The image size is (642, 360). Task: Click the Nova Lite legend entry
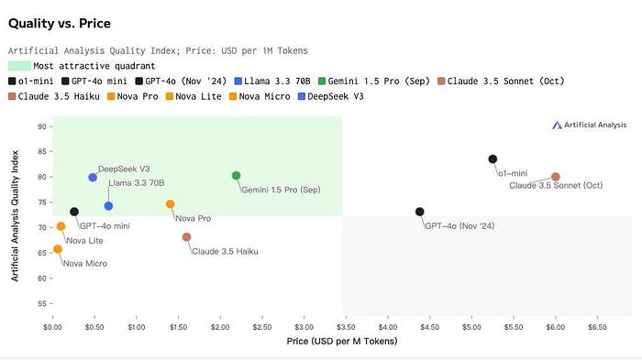(x=194, y=96)
